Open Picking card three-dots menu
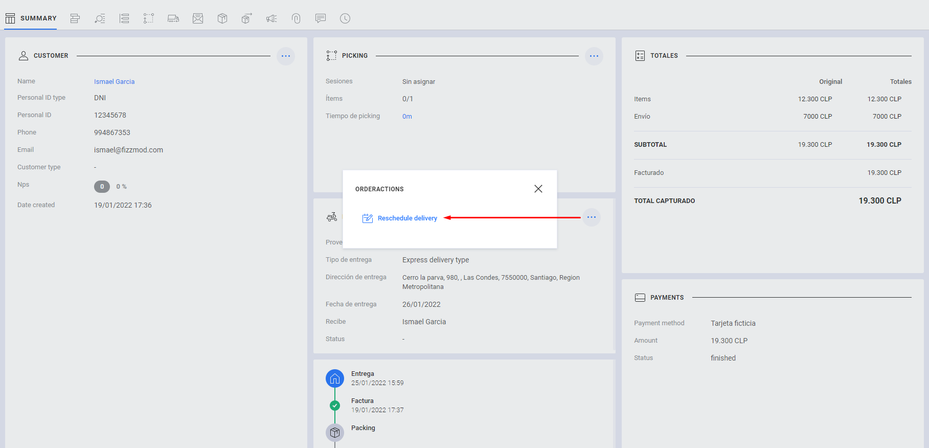The width and height of the screenshot is (929, 448). pyautogui.click(x=594, y=56)
